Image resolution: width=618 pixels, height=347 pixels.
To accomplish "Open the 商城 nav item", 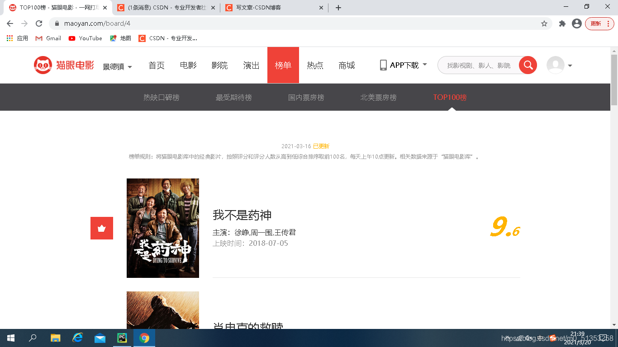I will tap(347, 66).
